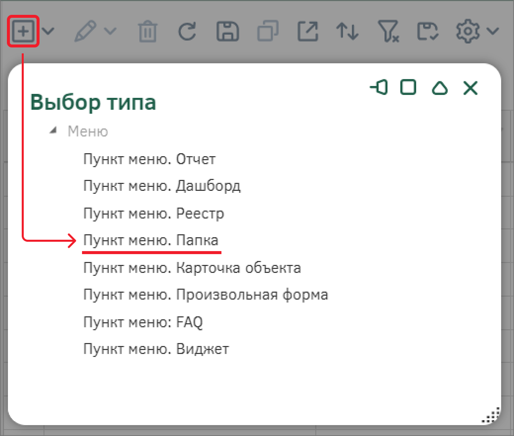This screenshot has width=514, height=436.
Task: Open the settings gear dropdown
Action: point(493,31)
